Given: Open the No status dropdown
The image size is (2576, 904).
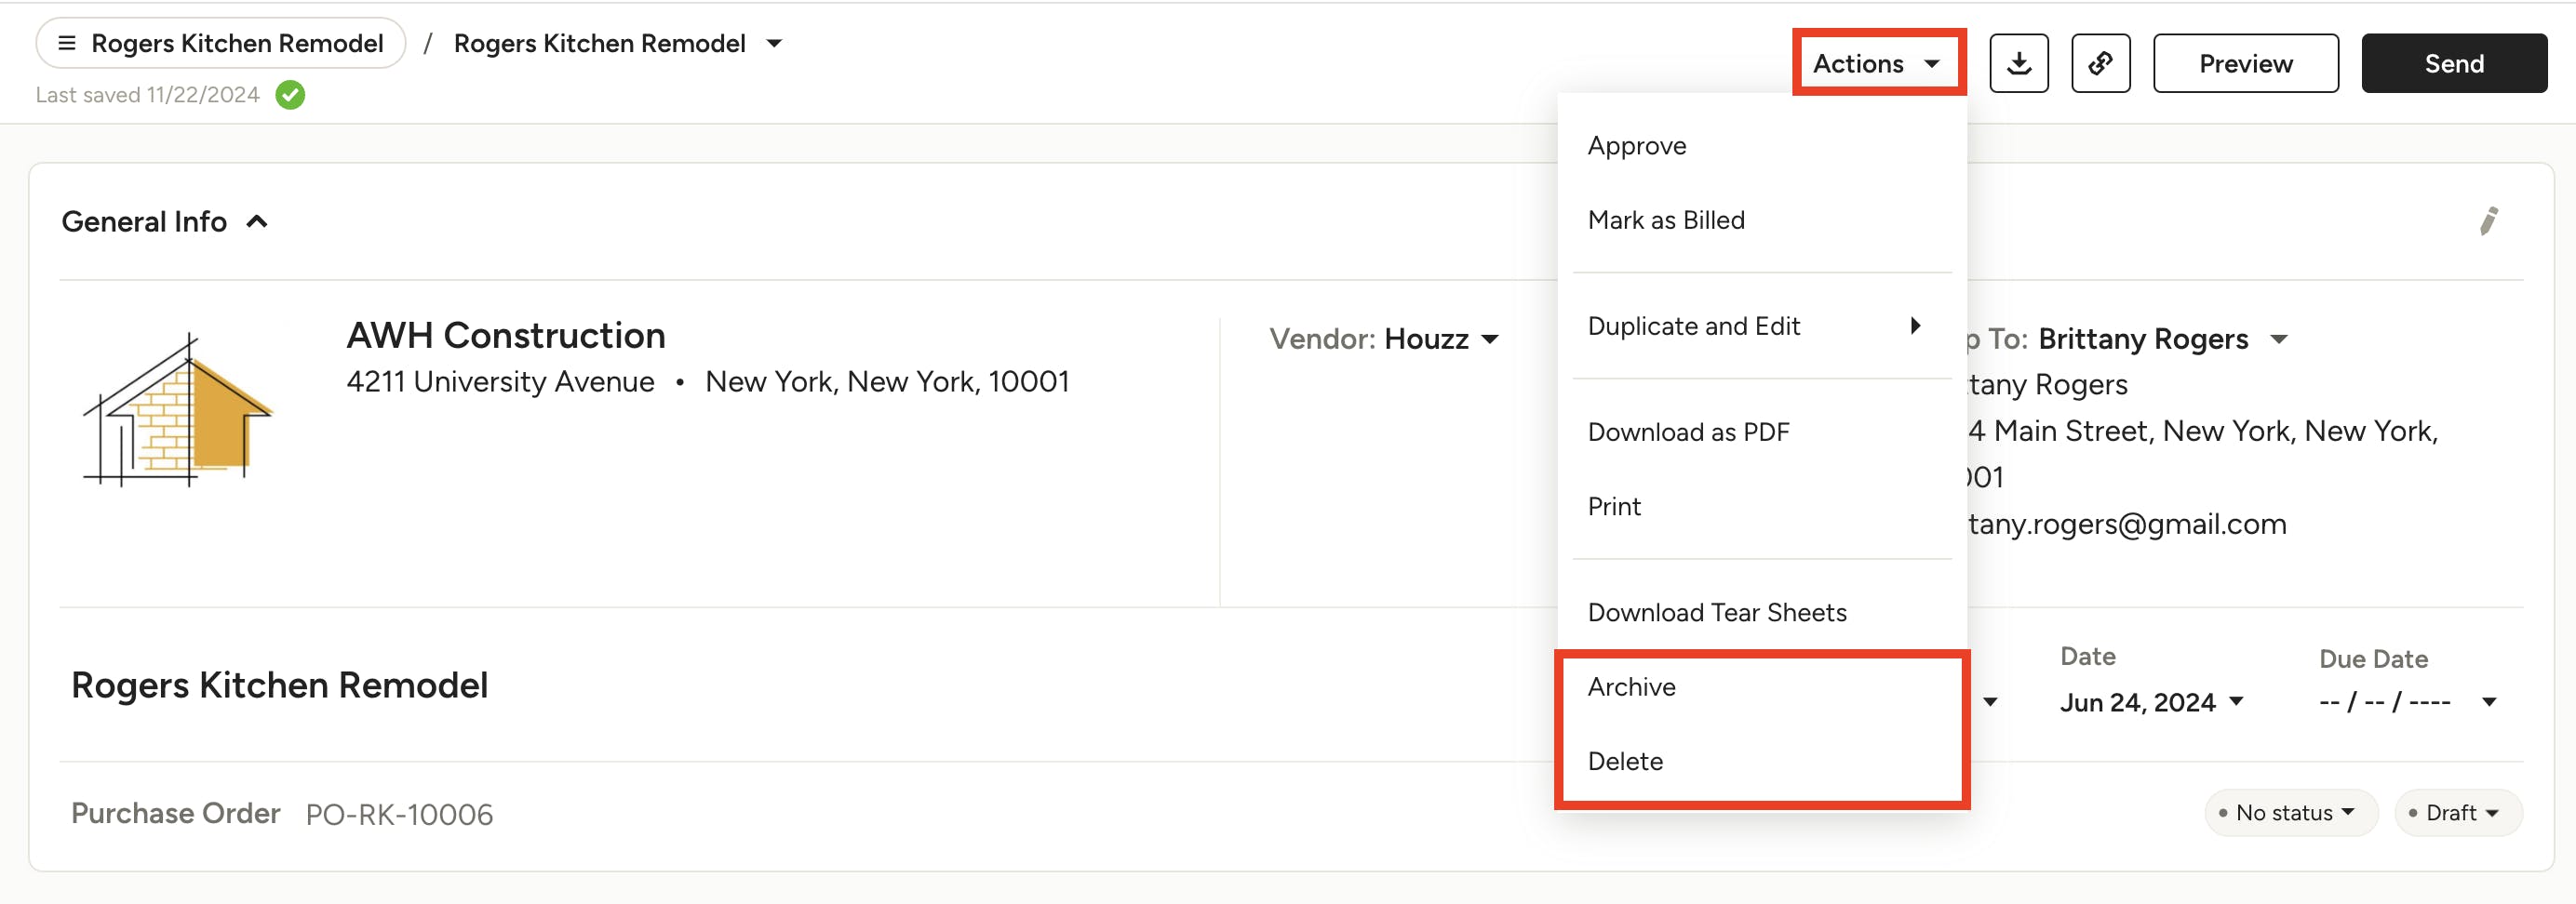Looking at the screenshot, I should [x=2289, y=813].
